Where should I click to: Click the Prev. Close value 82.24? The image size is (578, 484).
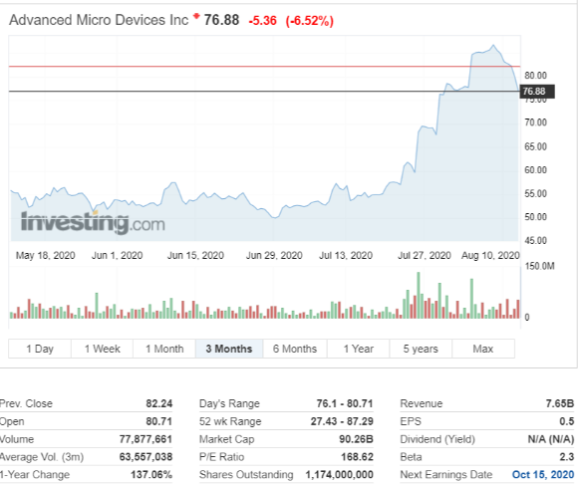158,403
